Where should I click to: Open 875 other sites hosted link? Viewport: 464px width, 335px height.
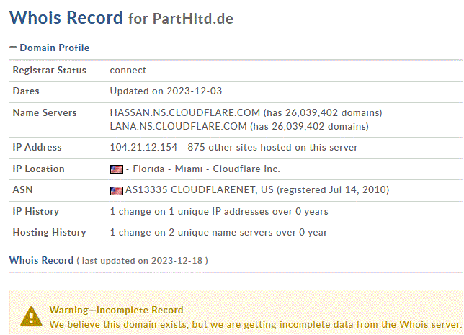point(272,147)
